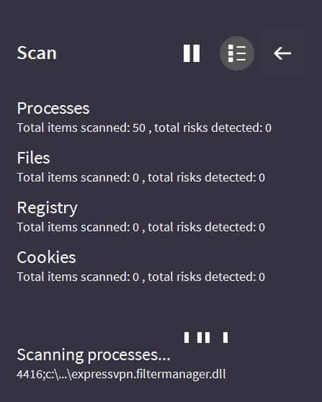Click last bar of progress indicator
Viewport: 322px width, 402px height.
[225, 337]
